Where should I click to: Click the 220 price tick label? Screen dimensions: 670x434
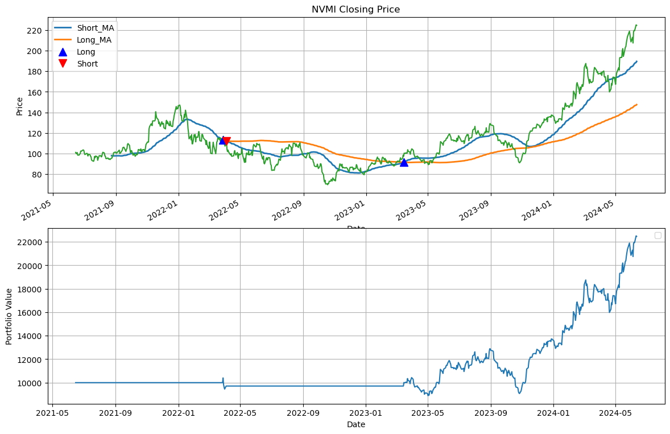pos(34,31)
